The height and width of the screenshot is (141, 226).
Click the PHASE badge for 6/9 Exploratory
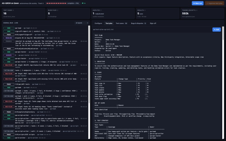pos(9,112)
